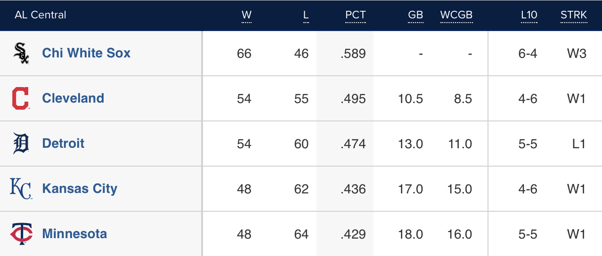Click the L10 column header
The width and height of the screenshot is (602, 256).
tap(529, 15)
